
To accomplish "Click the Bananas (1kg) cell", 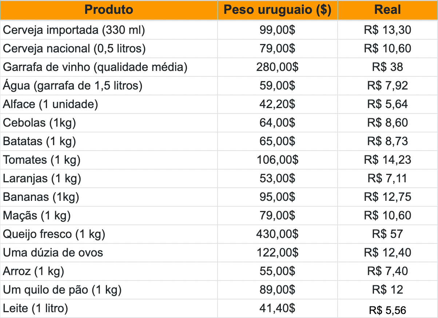I will click(x=41, y=197).
